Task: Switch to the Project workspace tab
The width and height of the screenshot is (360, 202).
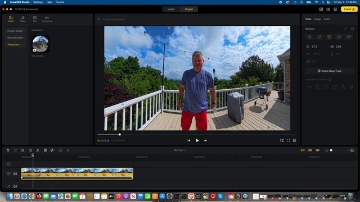Action: click(x=189, y=9)
